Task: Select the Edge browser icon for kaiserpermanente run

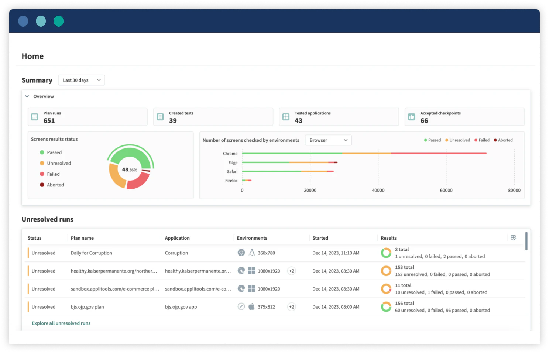Action: [x=241, y=271]
